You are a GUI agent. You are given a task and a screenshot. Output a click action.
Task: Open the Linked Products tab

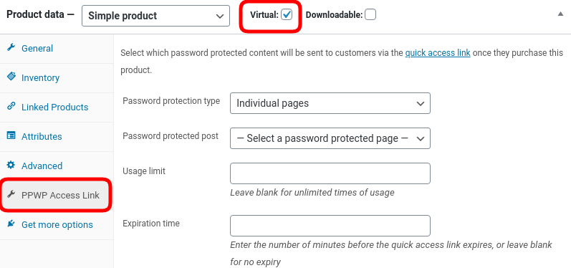click(54, 107)
